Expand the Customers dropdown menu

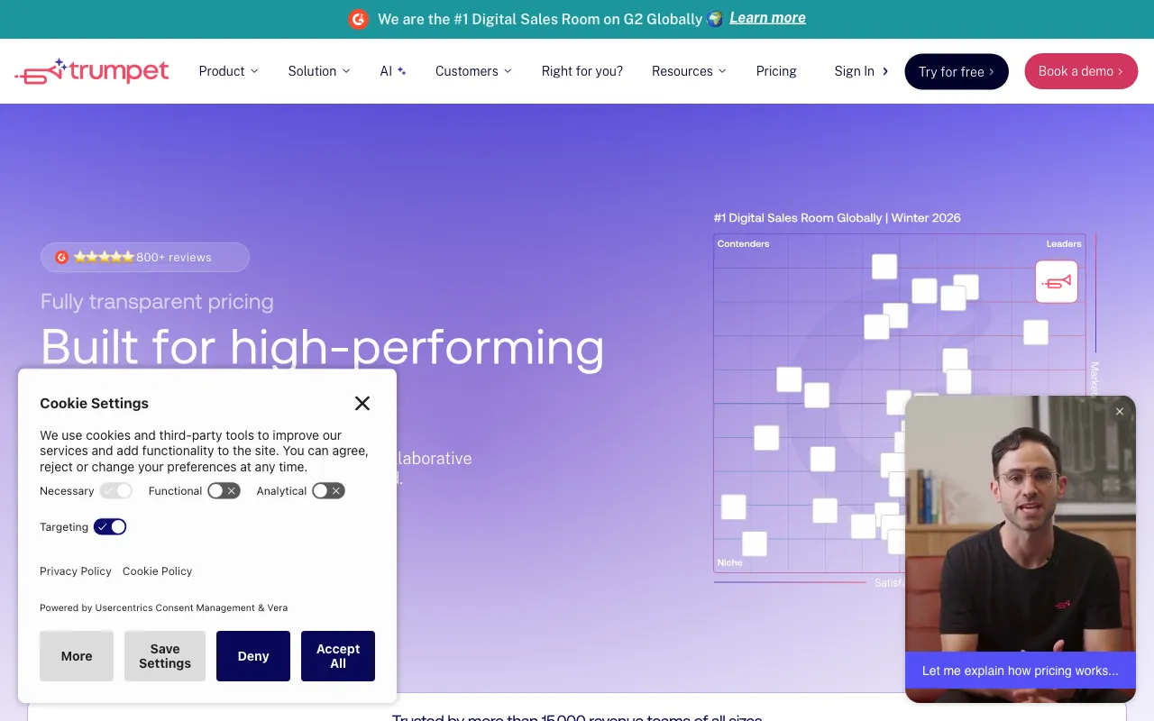click(473, 71)
